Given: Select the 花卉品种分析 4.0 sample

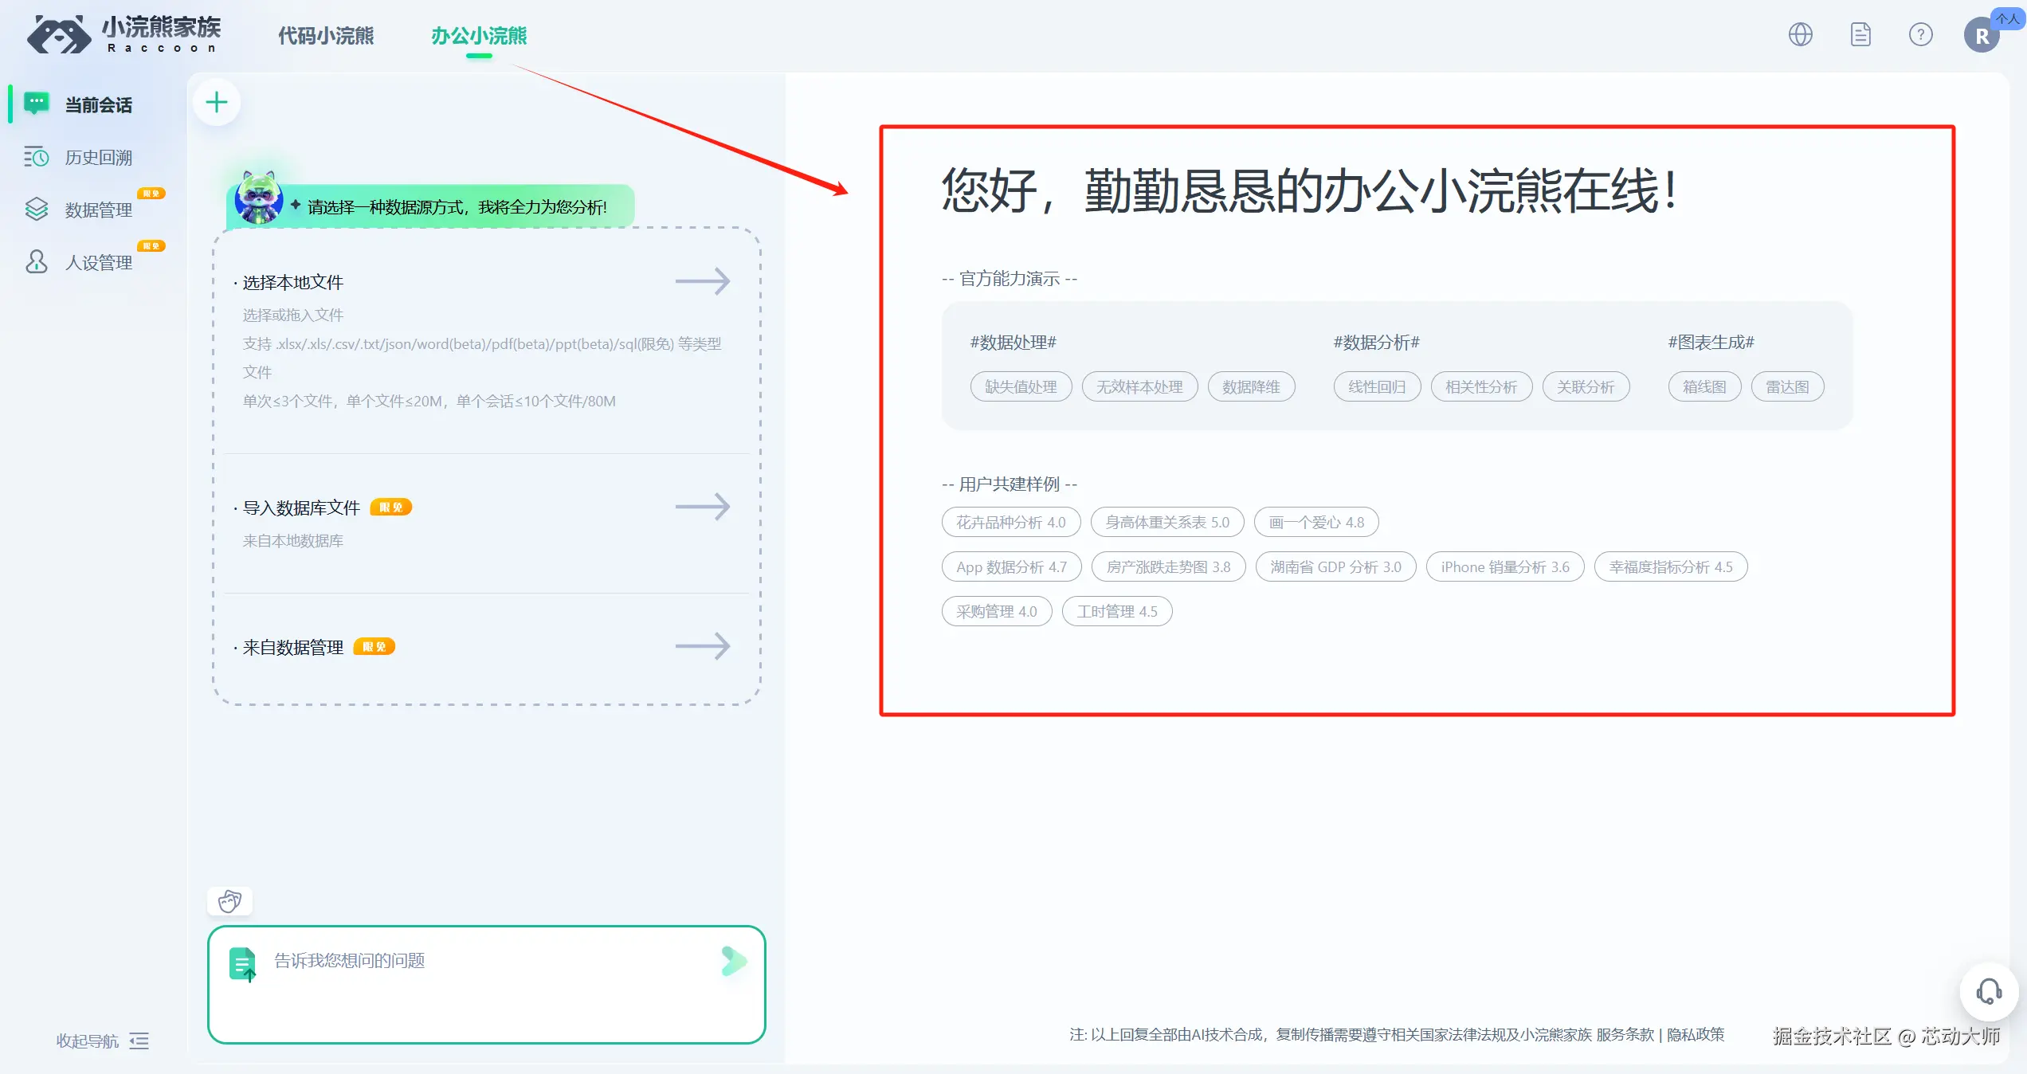Looking at the screenshot, I should (x=1010, y=523).
